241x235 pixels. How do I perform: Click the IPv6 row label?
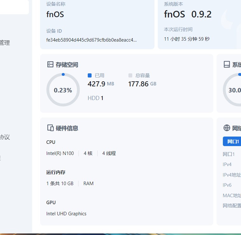click(x=227, y=185)
